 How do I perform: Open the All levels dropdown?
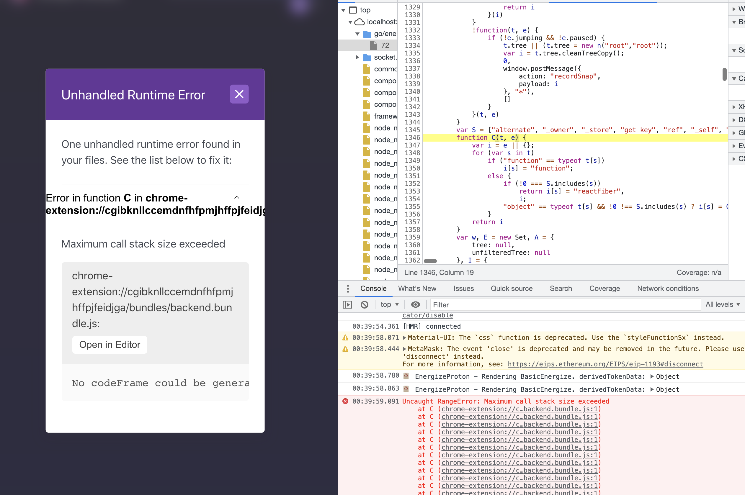[x=723, y=304]
